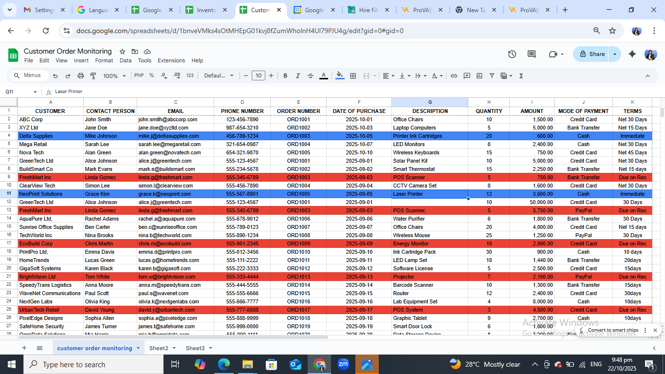Image resolution: width=665 pixels, height=374 pixels.
Task: Open the zoom 100% dropdown
Action: (x=114, y=76)
